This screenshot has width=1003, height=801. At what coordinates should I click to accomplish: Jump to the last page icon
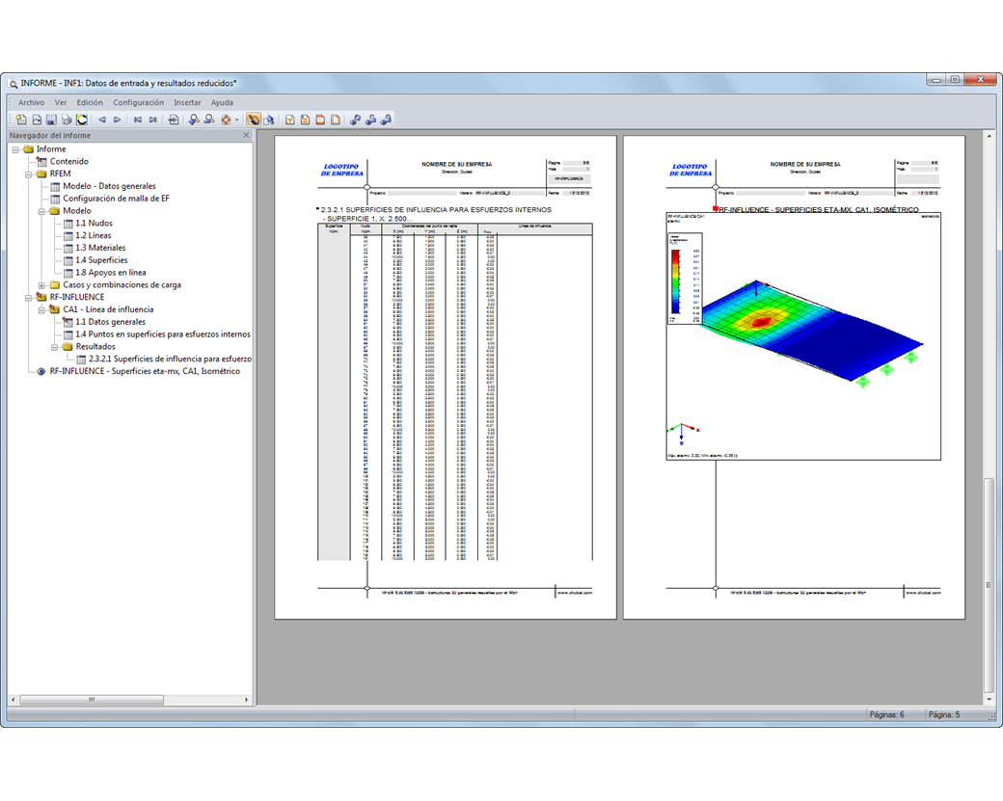coord(153,120)
